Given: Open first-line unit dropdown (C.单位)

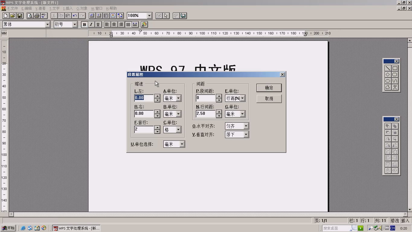Looking at the screenshot, I should click(x=178, y=130).
